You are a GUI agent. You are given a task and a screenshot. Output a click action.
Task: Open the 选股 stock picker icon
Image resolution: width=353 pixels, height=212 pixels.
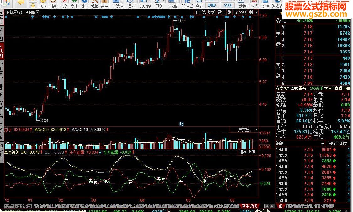point(174,4)
